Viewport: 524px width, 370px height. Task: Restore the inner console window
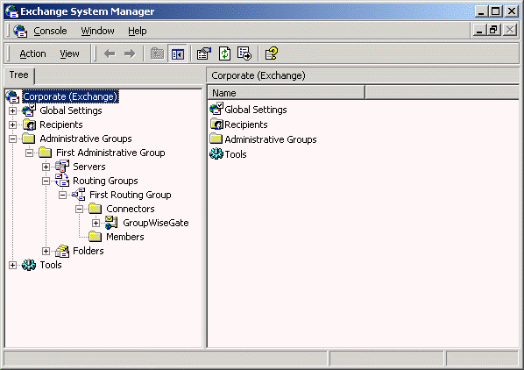494,30
